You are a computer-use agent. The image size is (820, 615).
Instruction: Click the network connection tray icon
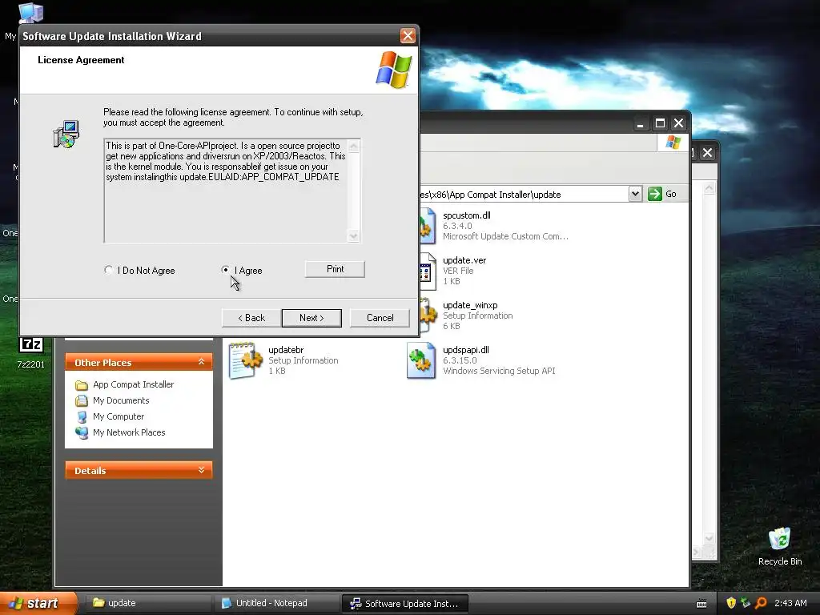coord(746,603)
